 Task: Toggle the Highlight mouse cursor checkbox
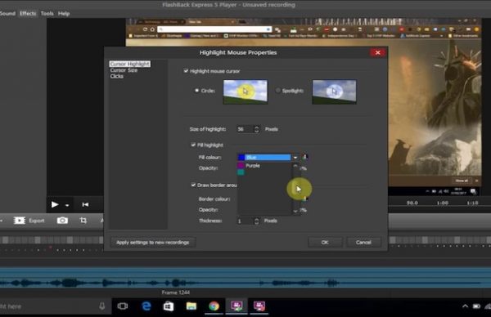click(x=186, y=71)
